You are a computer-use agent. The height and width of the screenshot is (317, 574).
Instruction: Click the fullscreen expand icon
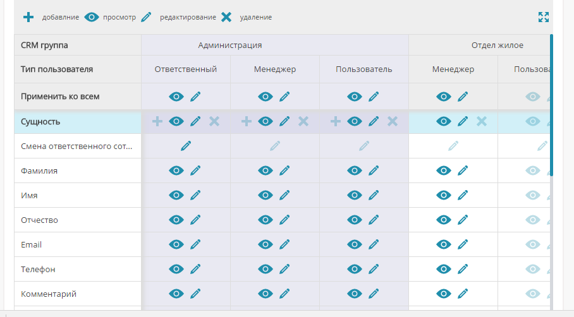click(543, 17)
